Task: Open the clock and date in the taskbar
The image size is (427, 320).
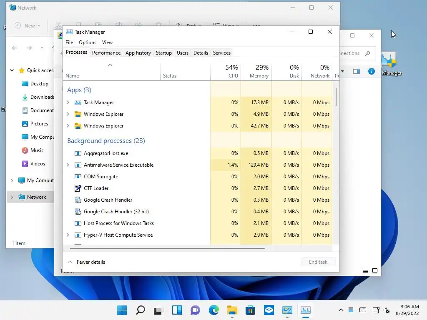Action: 407,310
